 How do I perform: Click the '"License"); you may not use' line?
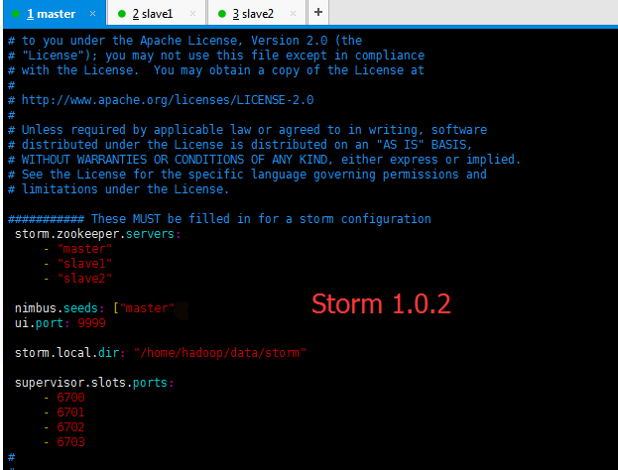(216, 56)
